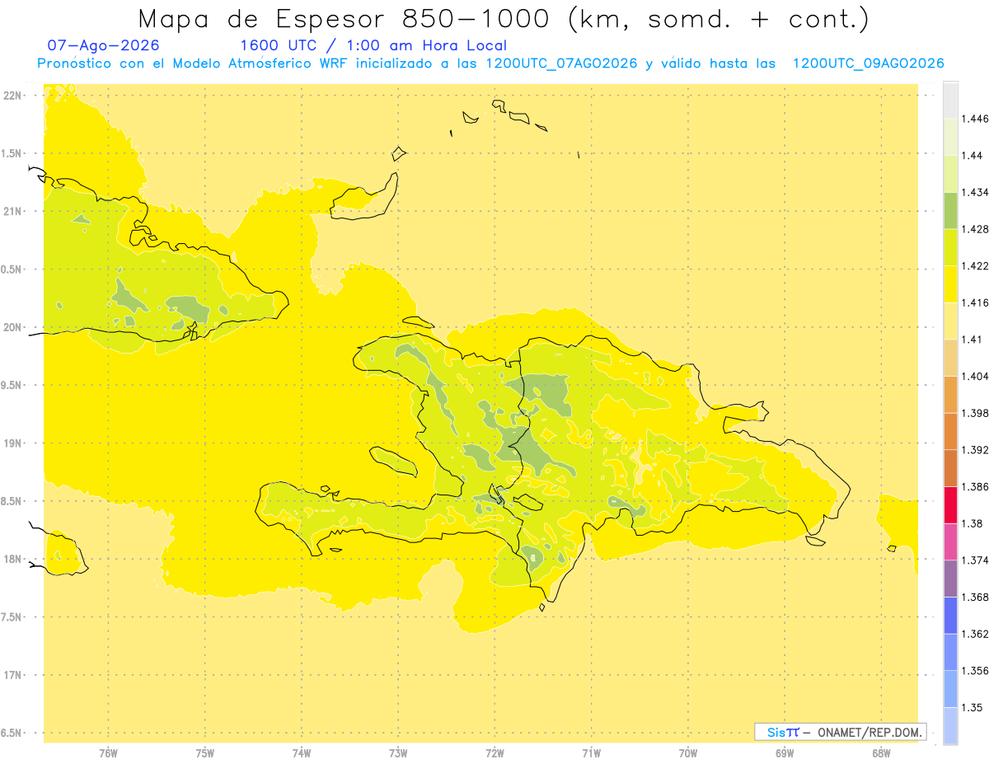Click the latitude label '20N'
Viewport: 989px width, 764px height.
point(13,327)
